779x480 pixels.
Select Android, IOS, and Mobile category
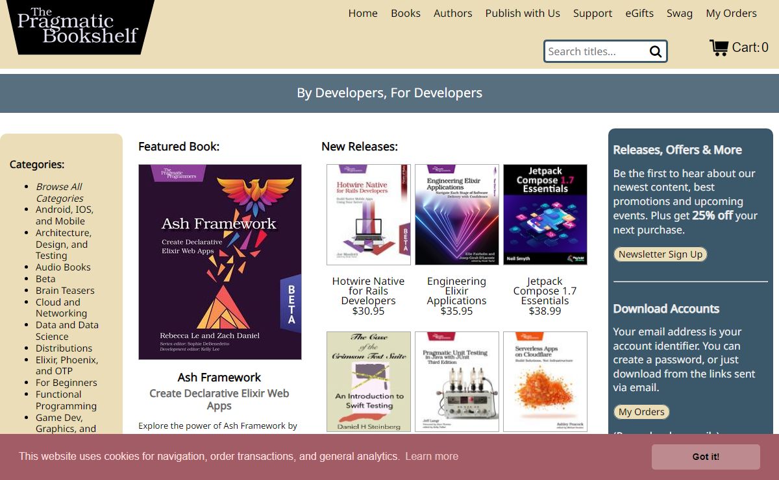(x=64, y=215)
